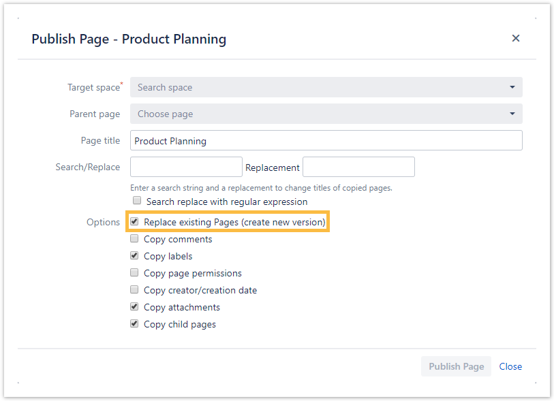Viewport: 554px width, 401px height.
Task: Enable Search replace with regular expression
Action: (137, 201)
